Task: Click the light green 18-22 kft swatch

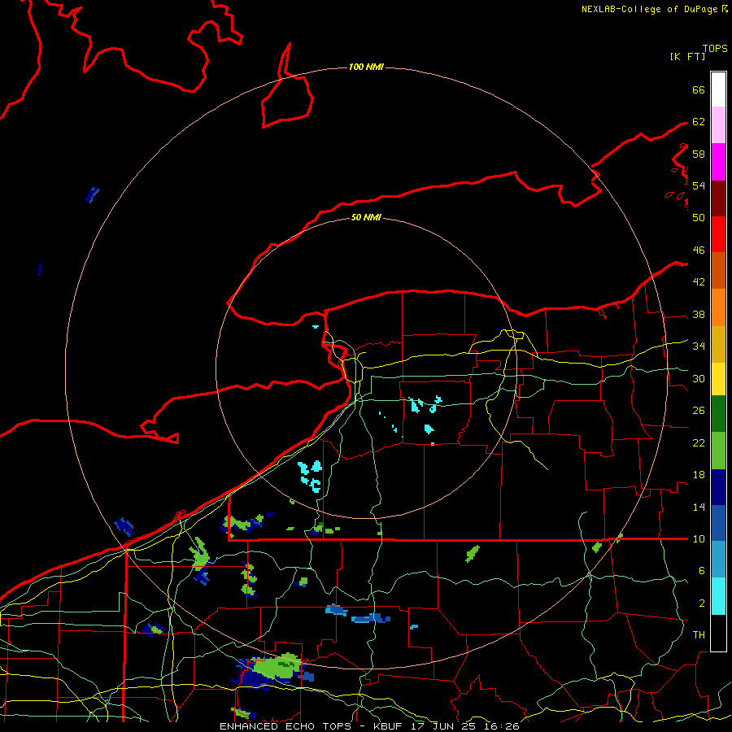Action: pos(718,451)
